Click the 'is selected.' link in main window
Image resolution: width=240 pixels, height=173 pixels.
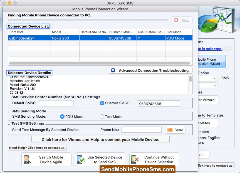pyautogui.click(x=211, y=49)
